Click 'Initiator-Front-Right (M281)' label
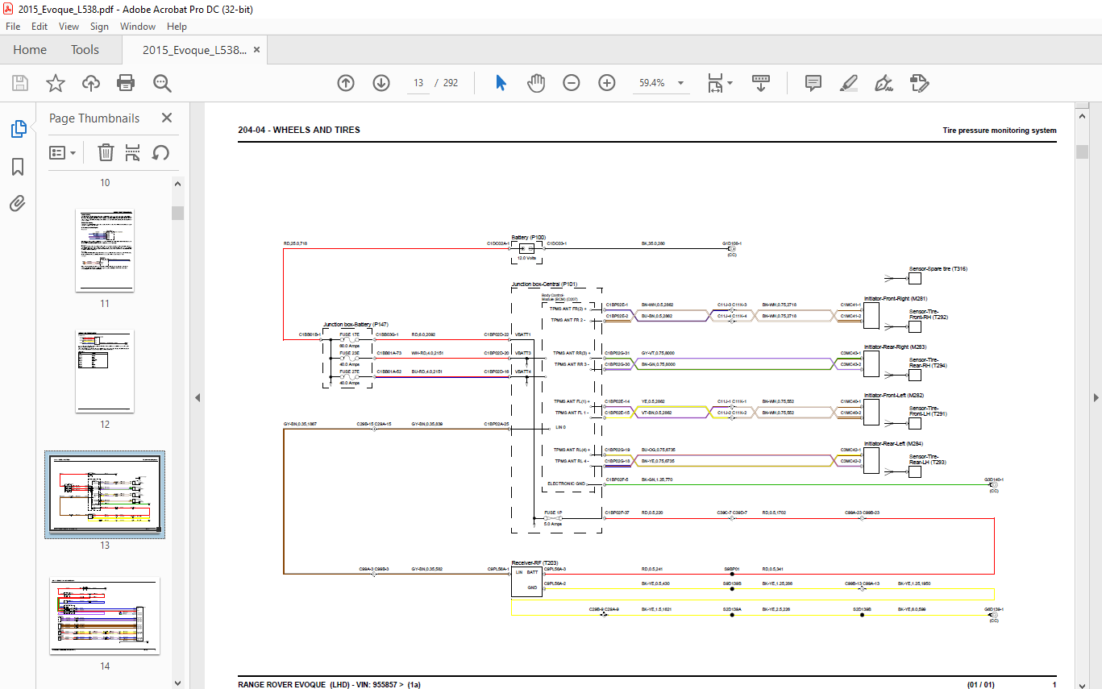1102x689 pixels. point(895,298)
